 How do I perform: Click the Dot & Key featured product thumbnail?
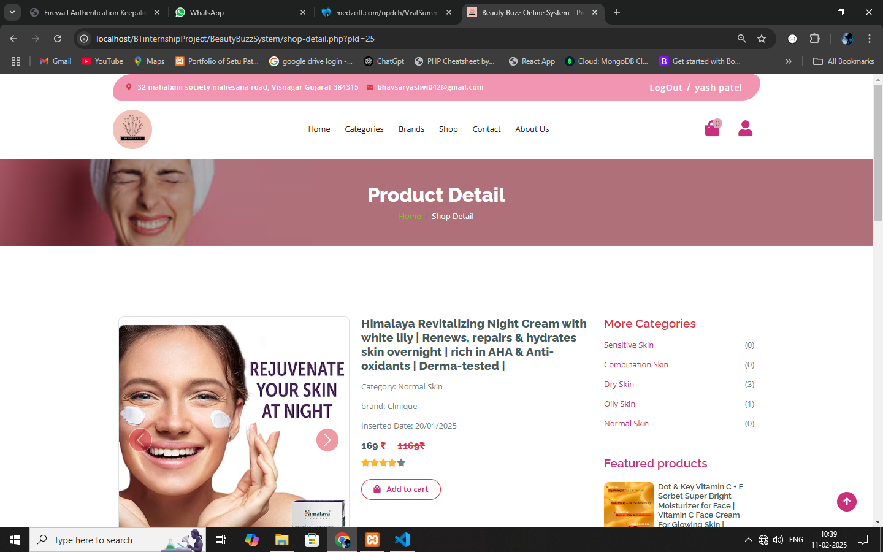pos(629,505)
